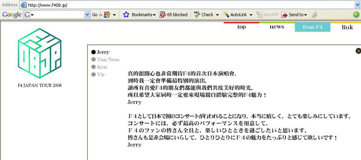Screen dimensions: 361x160
Task: Open the 'top' navigation tab
Action: pos(242,27)
